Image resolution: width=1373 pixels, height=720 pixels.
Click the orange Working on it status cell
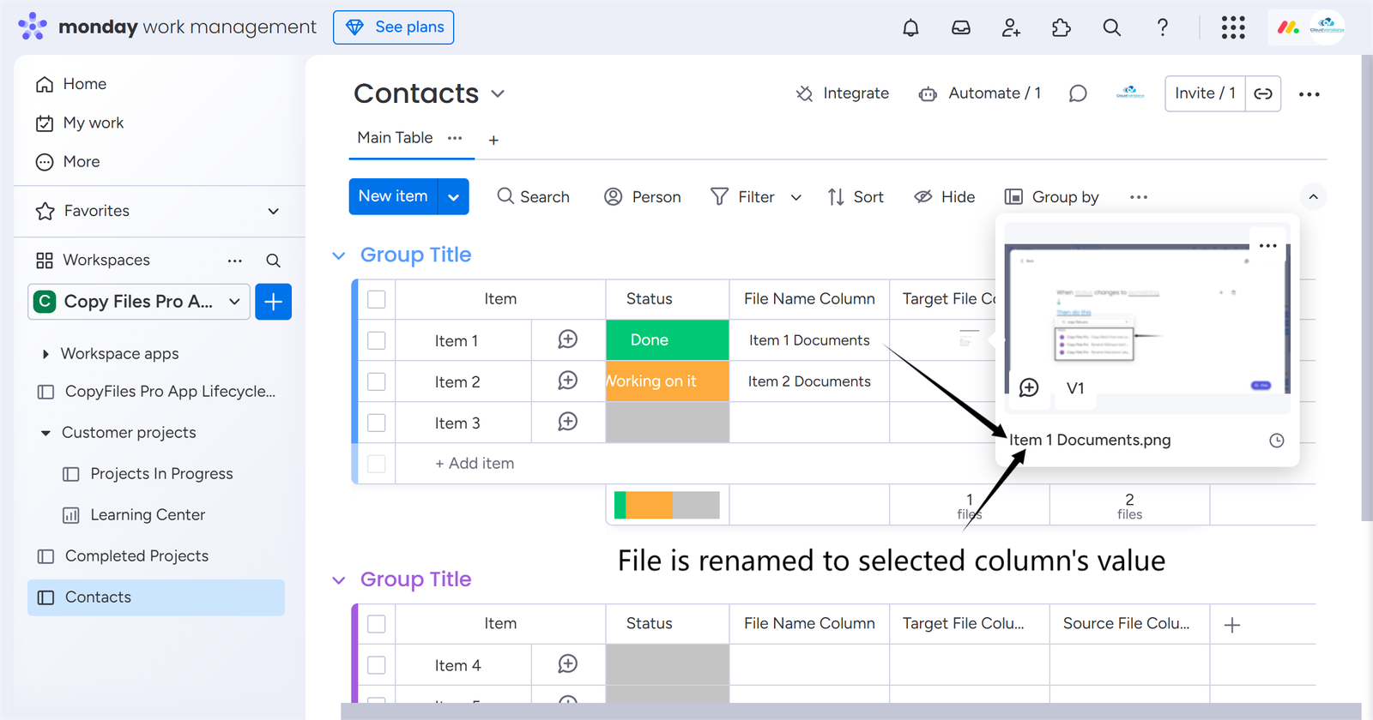668,381
